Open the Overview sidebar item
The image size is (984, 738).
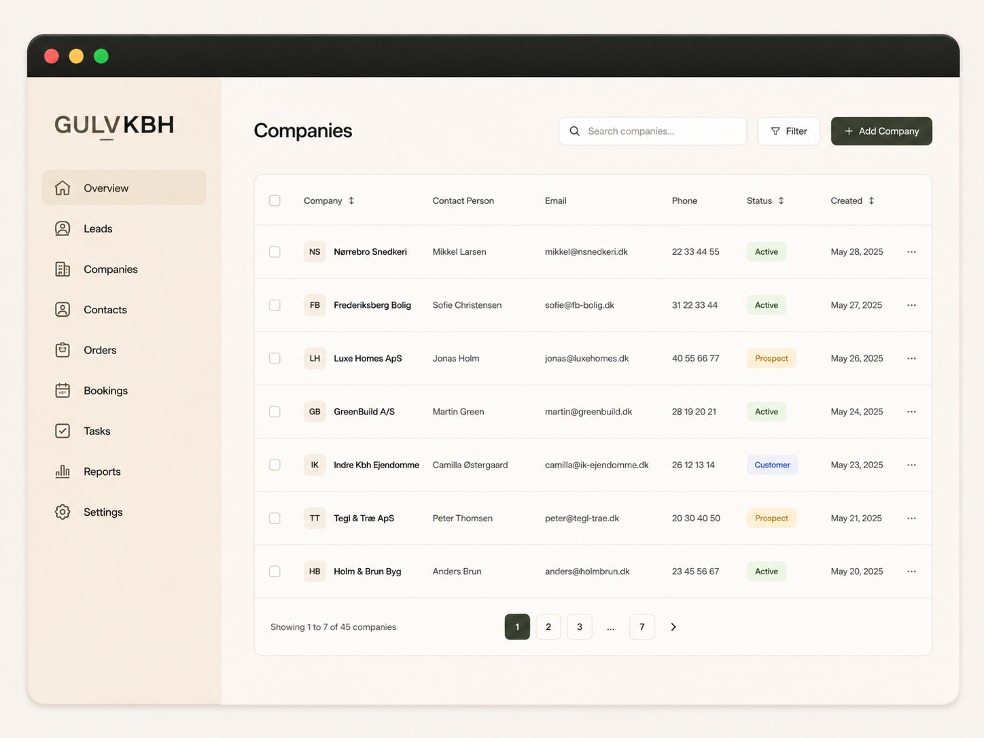[124, 188]
